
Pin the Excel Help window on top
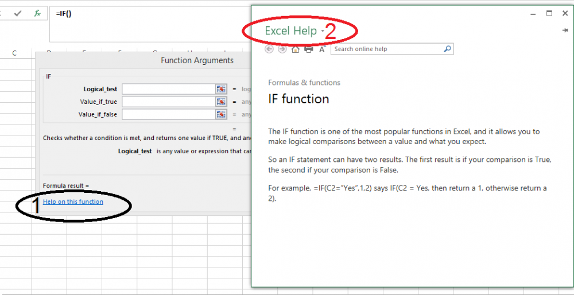point(565,30)
